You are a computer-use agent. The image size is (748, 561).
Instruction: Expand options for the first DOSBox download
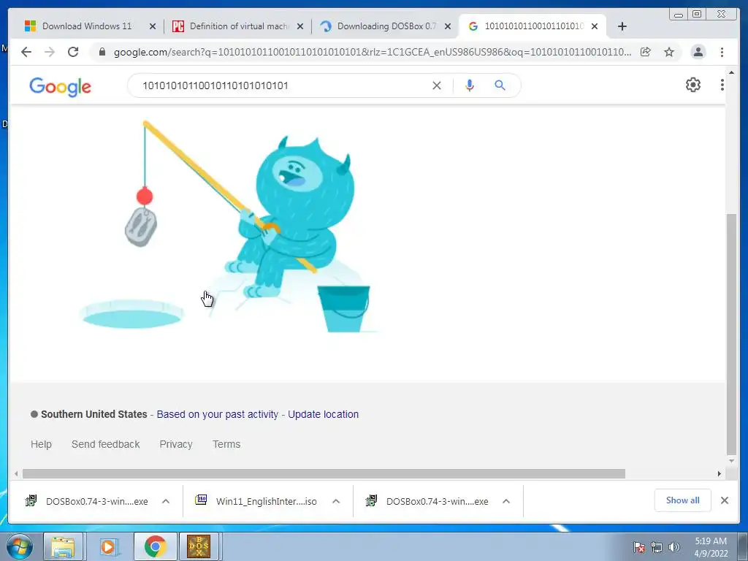[166, 501]
